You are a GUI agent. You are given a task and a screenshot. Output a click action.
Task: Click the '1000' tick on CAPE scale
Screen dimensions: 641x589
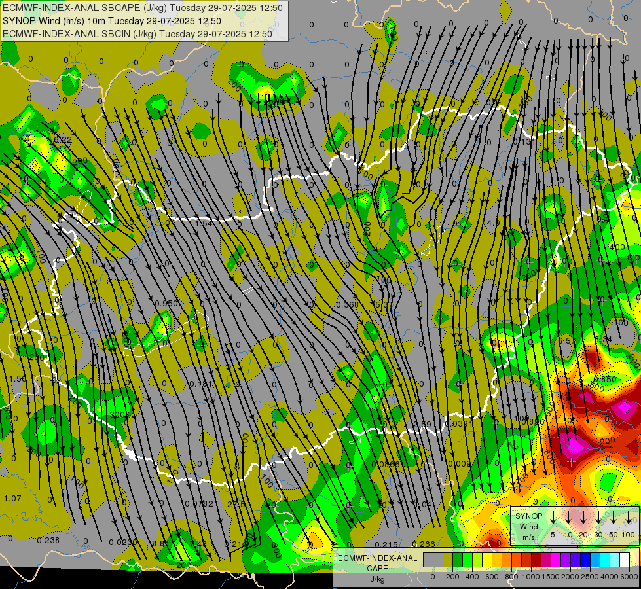[531, 577]
